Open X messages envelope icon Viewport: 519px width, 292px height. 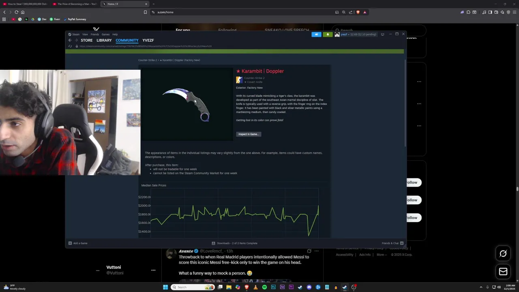[x=503, y=272]
